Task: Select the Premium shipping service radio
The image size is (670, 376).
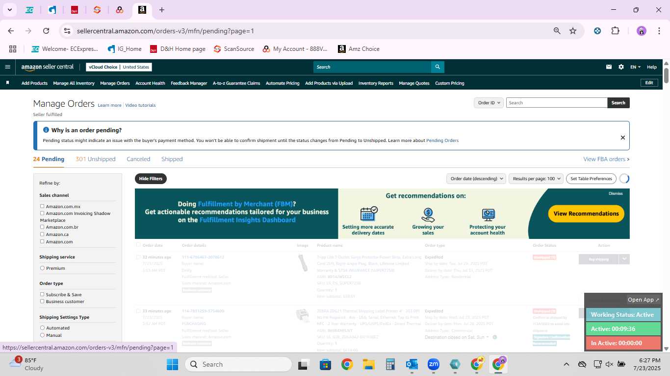Action: pyautogui.click(x=42, y=268)
